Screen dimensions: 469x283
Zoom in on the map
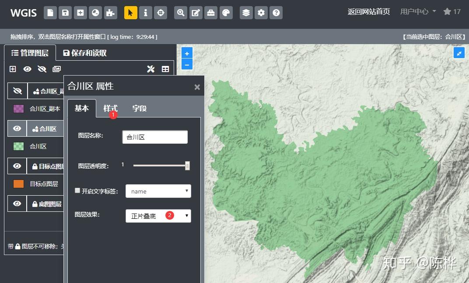(187, 53)
